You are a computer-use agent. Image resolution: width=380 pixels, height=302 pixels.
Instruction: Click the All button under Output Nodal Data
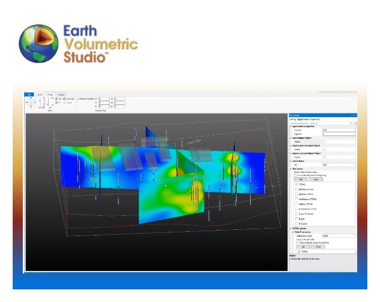point(303,247)
